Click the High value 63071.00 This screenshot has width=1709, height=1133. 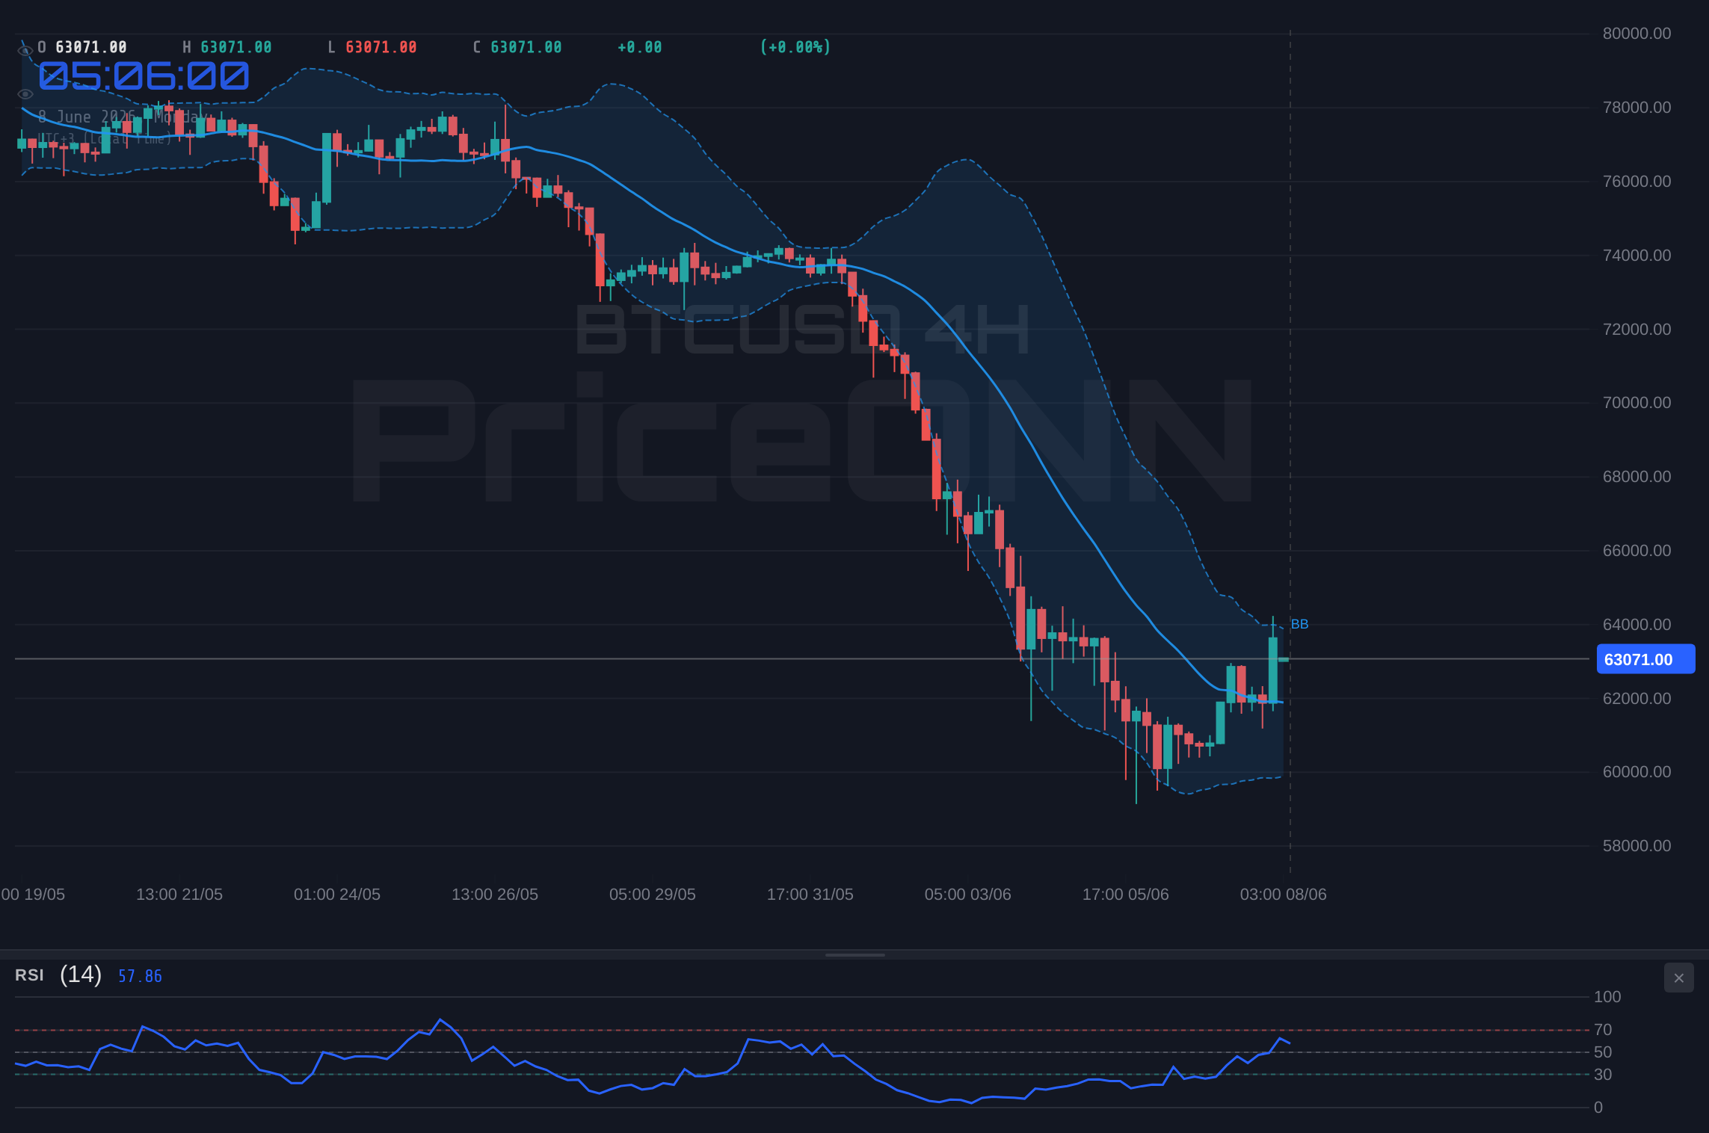coord(236,47)
